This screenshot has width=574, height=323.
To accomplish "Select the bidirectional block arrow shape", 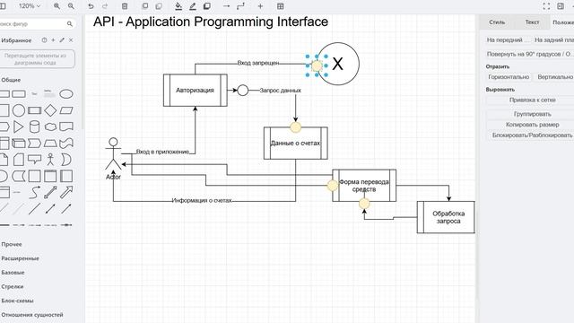I will (x=50, y=192).
